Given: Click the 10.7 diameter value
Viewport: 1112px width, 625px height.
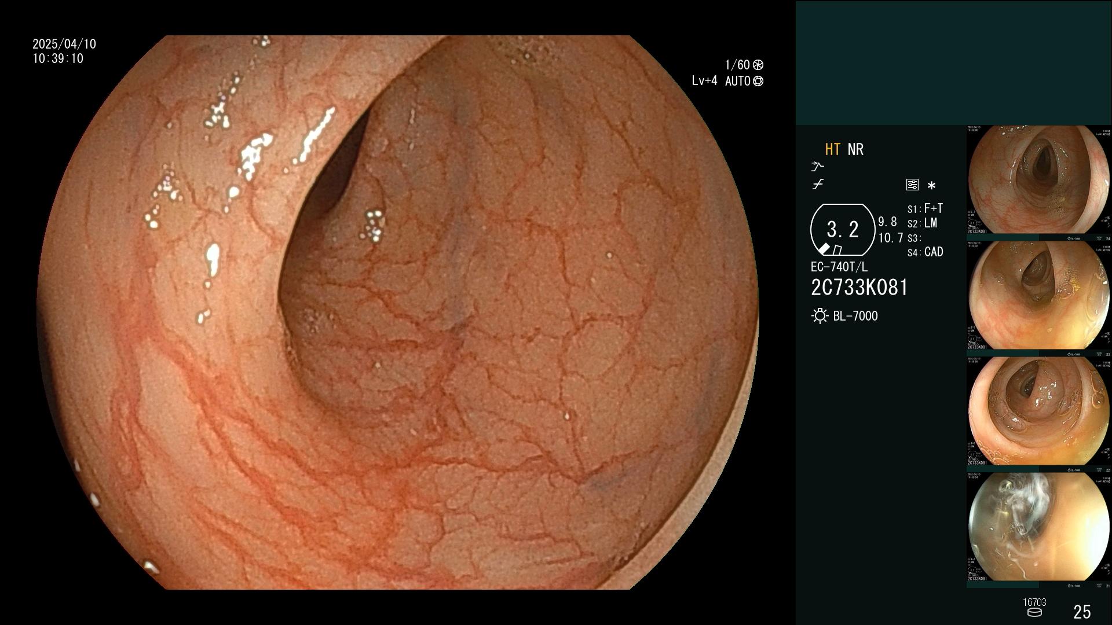Looking at the screenshot, I should point(891,238).
